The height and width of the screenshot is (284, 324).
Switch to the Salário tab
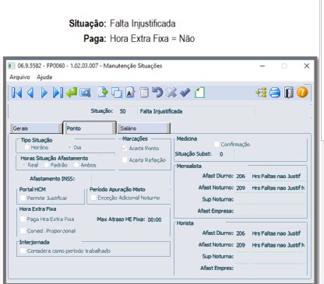click(x=143, y=128)
